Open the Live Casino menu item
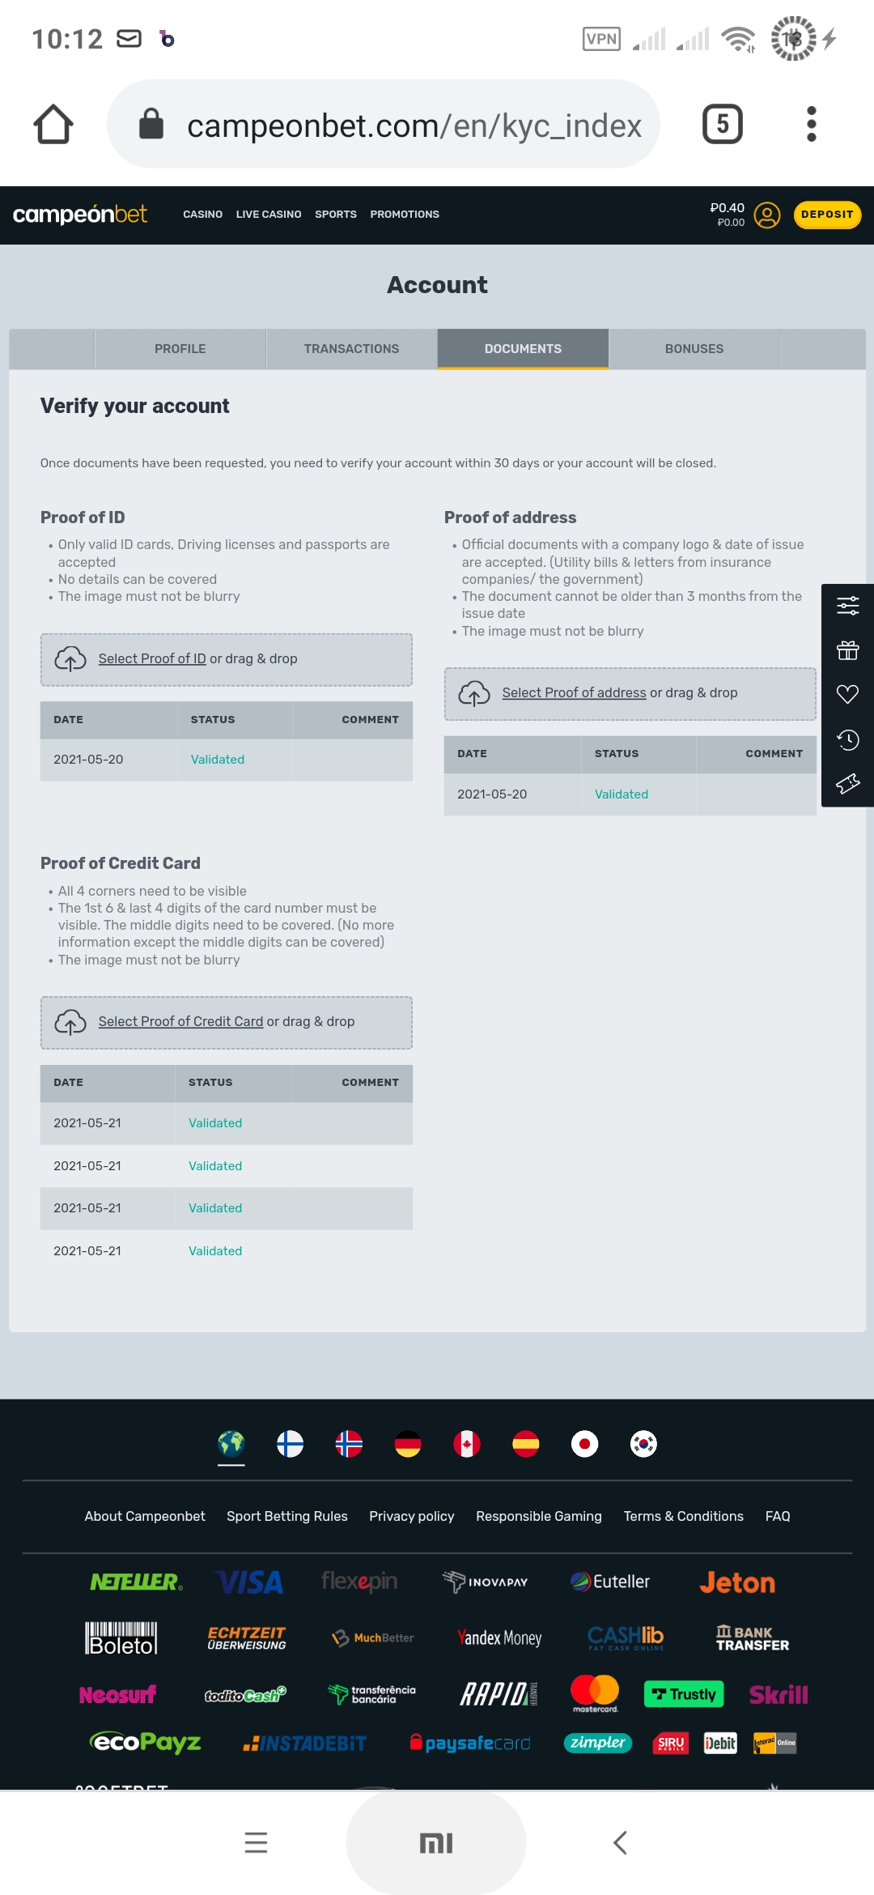 click(269, 215)
